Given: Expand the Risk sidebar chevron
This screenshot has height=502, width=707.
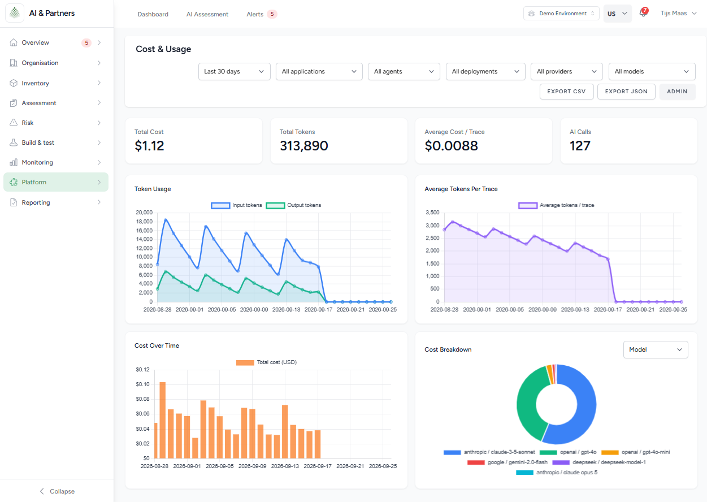Looking at the screenshot, I should tap(99, 123).
